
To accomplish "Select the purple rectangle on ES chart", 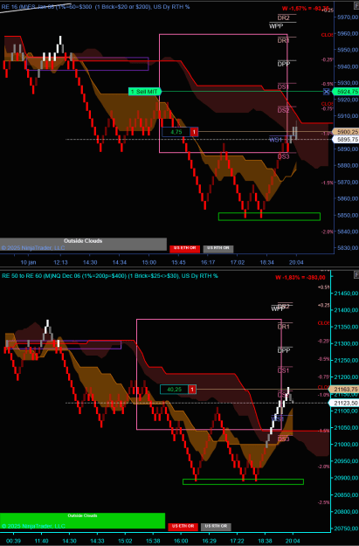I will coord(87,64).
